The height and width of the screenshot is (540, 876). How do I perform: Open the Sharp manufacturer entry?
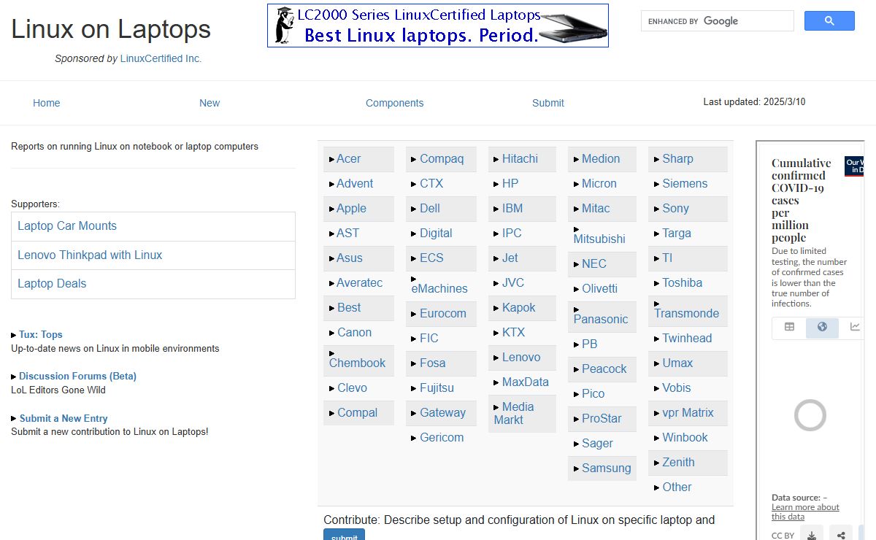click(x=677, y=159)
